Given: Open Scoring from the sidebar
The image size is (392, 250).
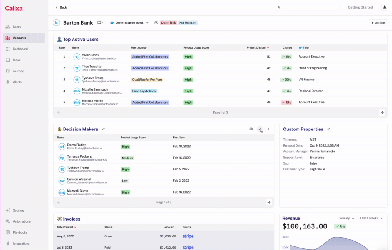Looking at the screenshot, I should (x=18, y=210).
